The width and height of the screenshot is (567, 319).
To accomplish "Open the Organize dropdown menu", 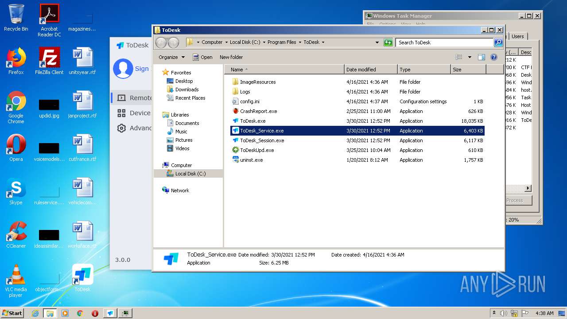I will pyautogui.click(x=171, y=57).
